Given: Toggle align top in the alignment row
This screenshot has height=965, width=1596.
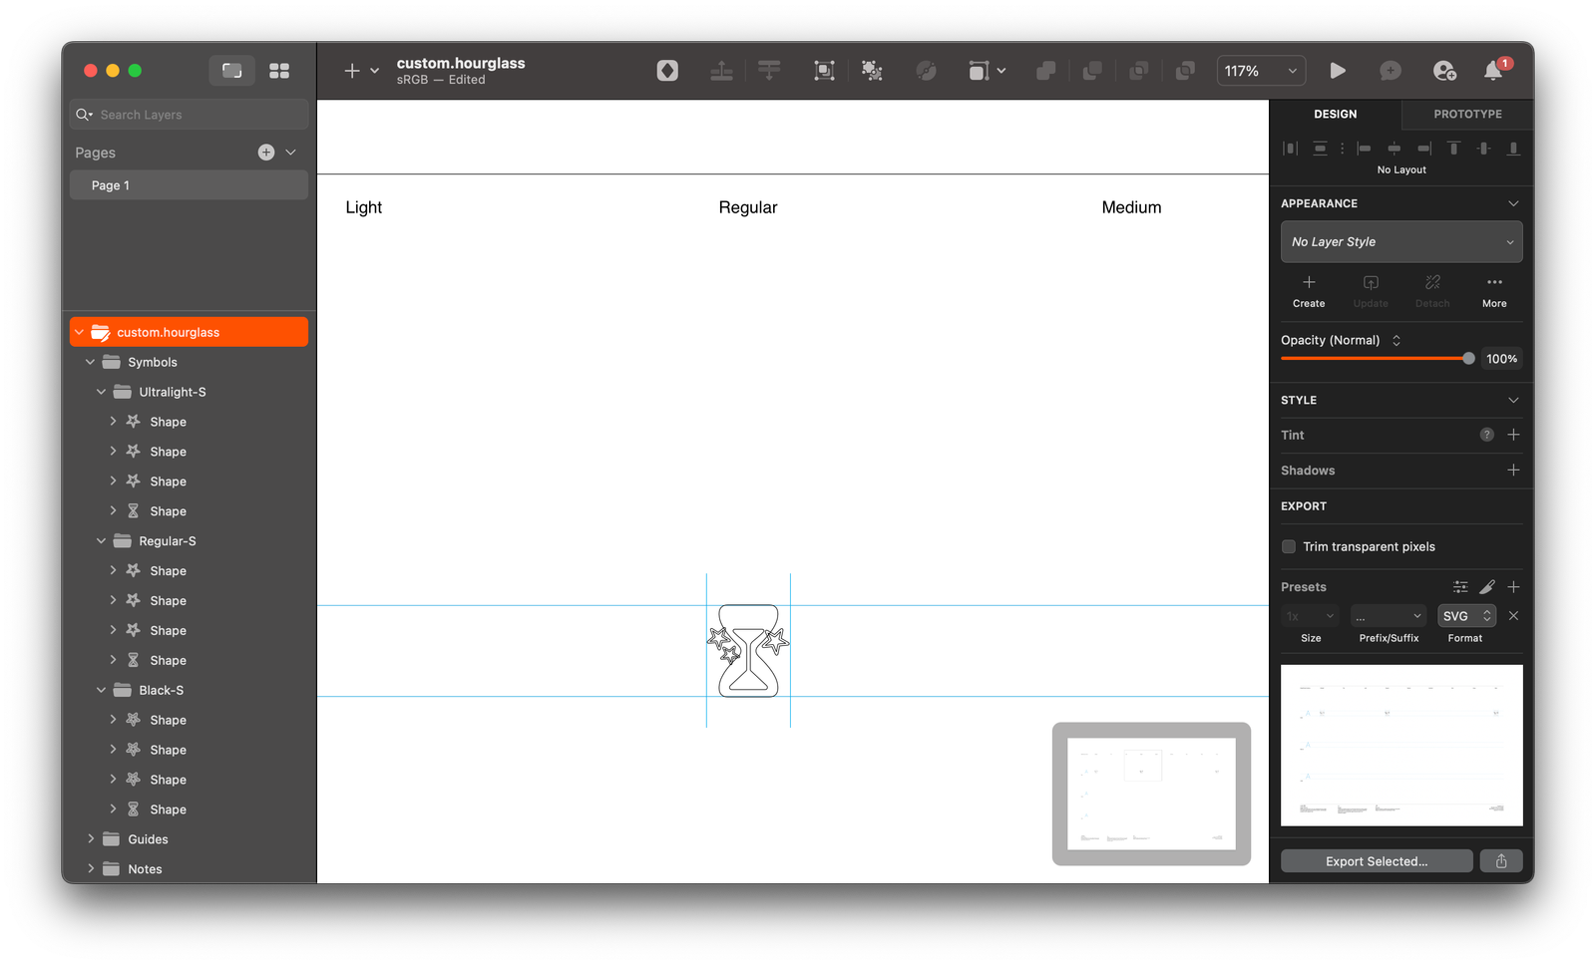Looking at the screenshot, I should [1453, 148].
